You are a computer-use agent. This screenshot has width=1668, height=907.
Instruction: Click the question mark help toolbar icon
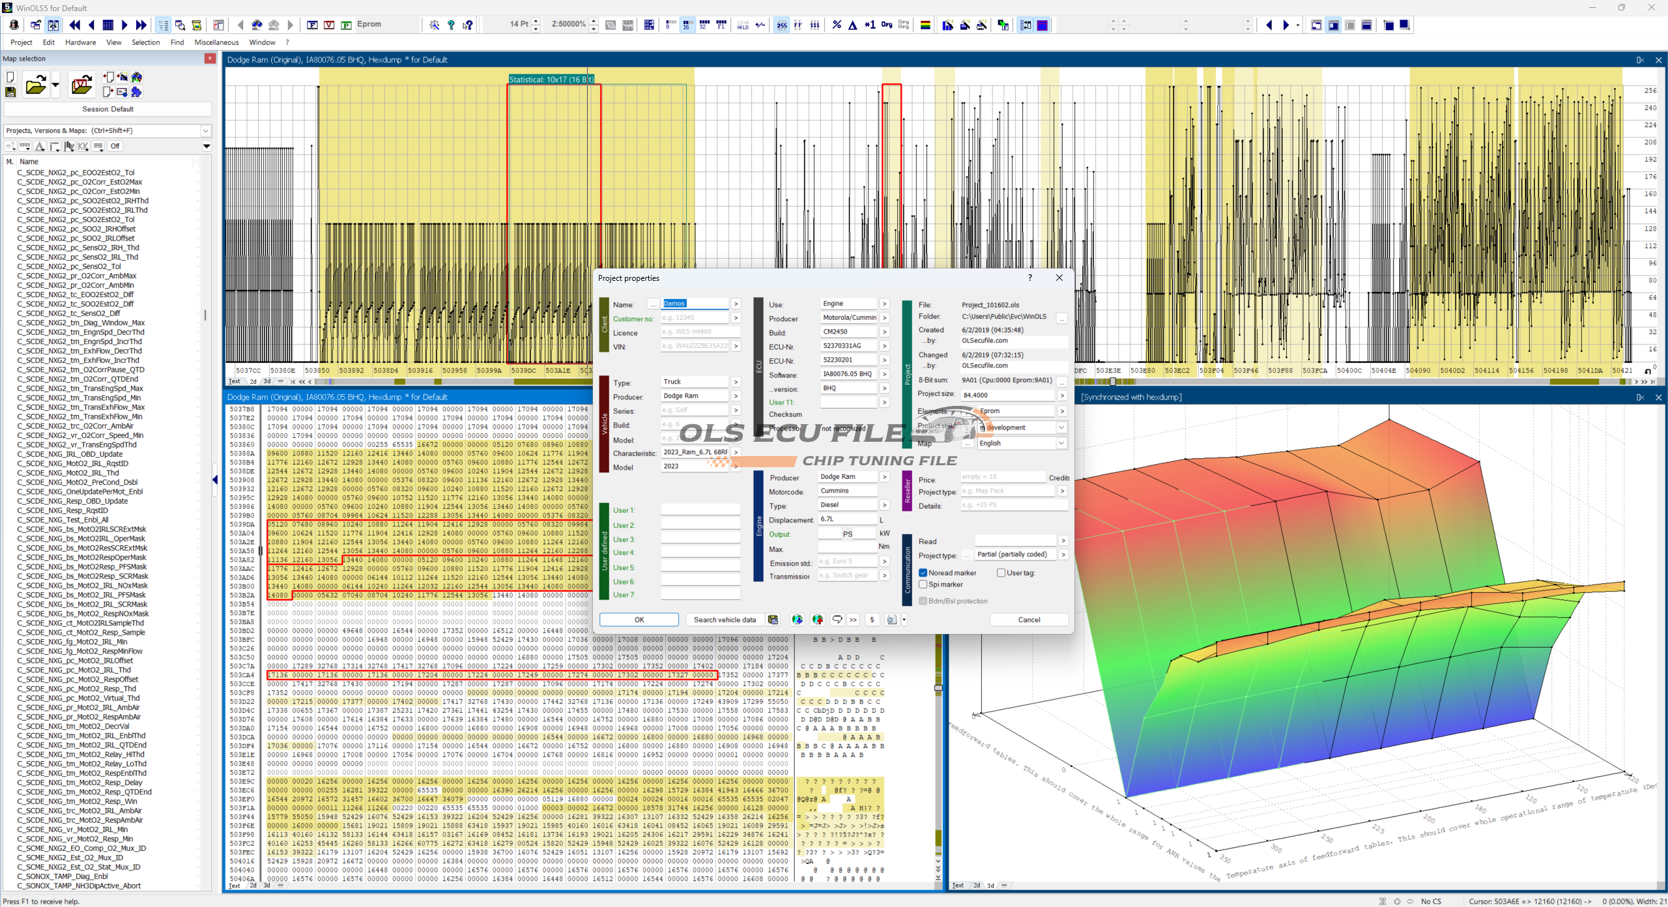451,25
